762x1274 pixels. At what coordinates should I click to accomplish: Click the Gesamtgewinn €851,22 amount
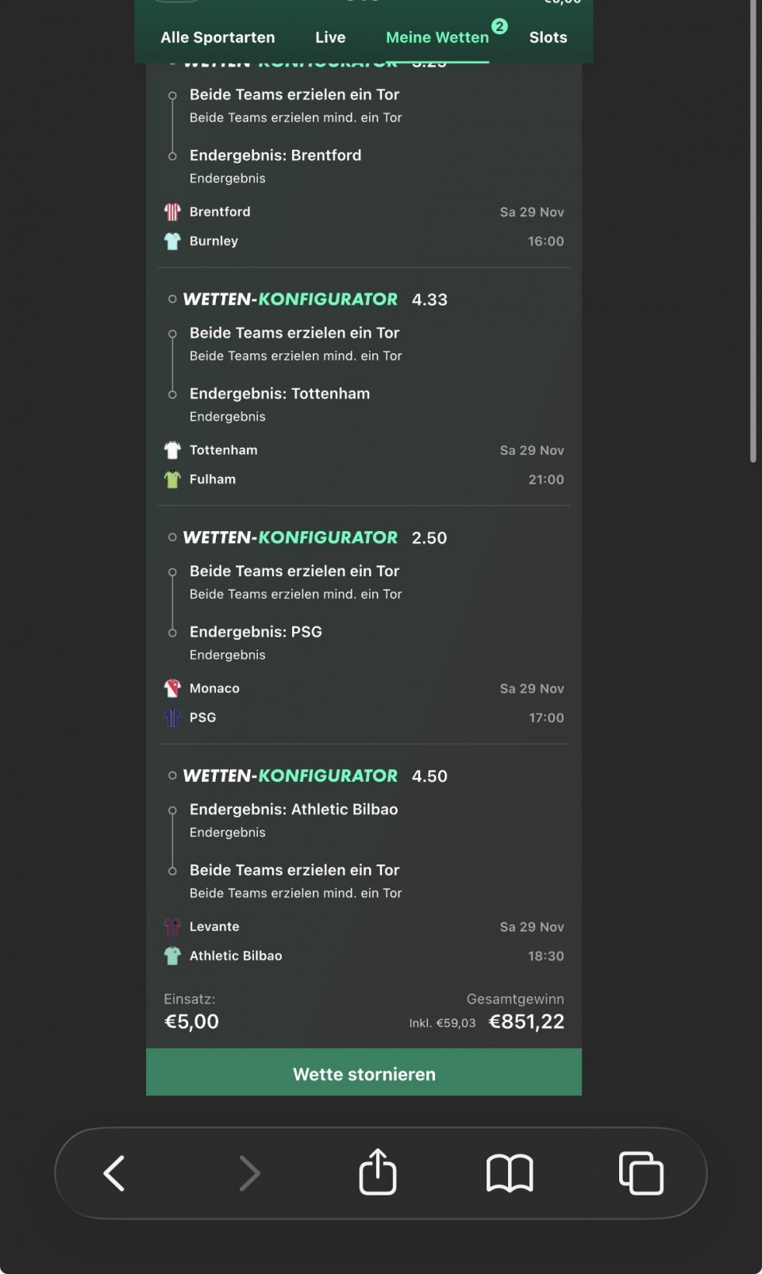[526, 1022]
